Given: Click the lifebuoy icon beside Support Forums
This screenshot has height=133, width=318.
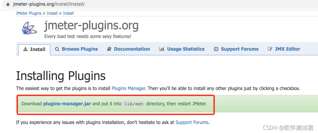Looking at the screenshot, I should (x=216, y=49).
